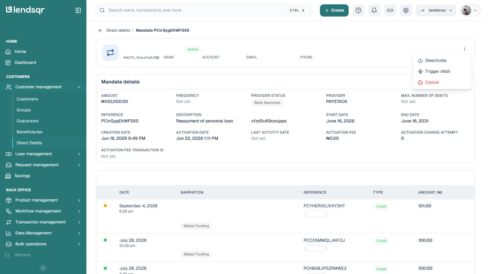Collapse Customer management section
Viewport: 488px width, 274px height.
pos(43,87)
